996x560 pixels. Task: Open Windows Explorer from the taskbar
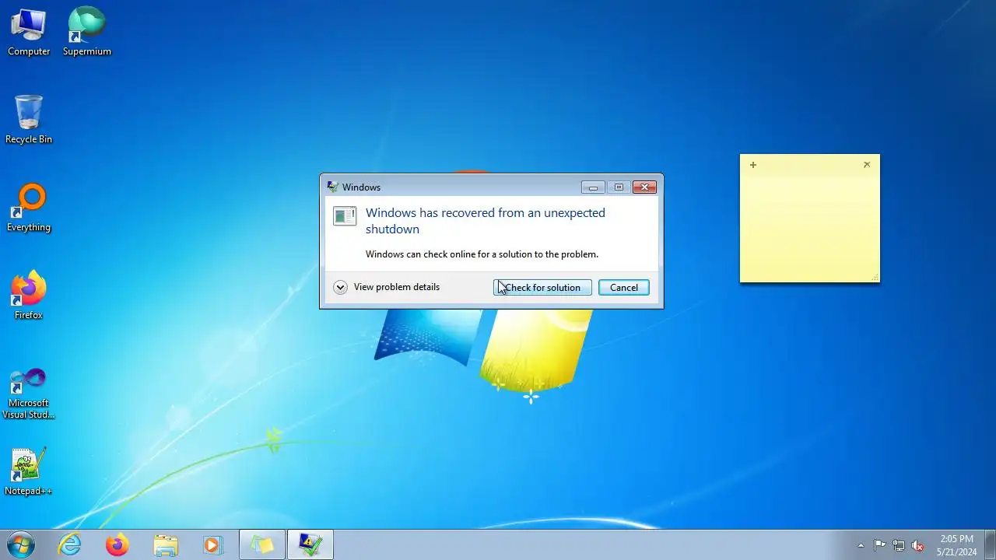point(166,544)
